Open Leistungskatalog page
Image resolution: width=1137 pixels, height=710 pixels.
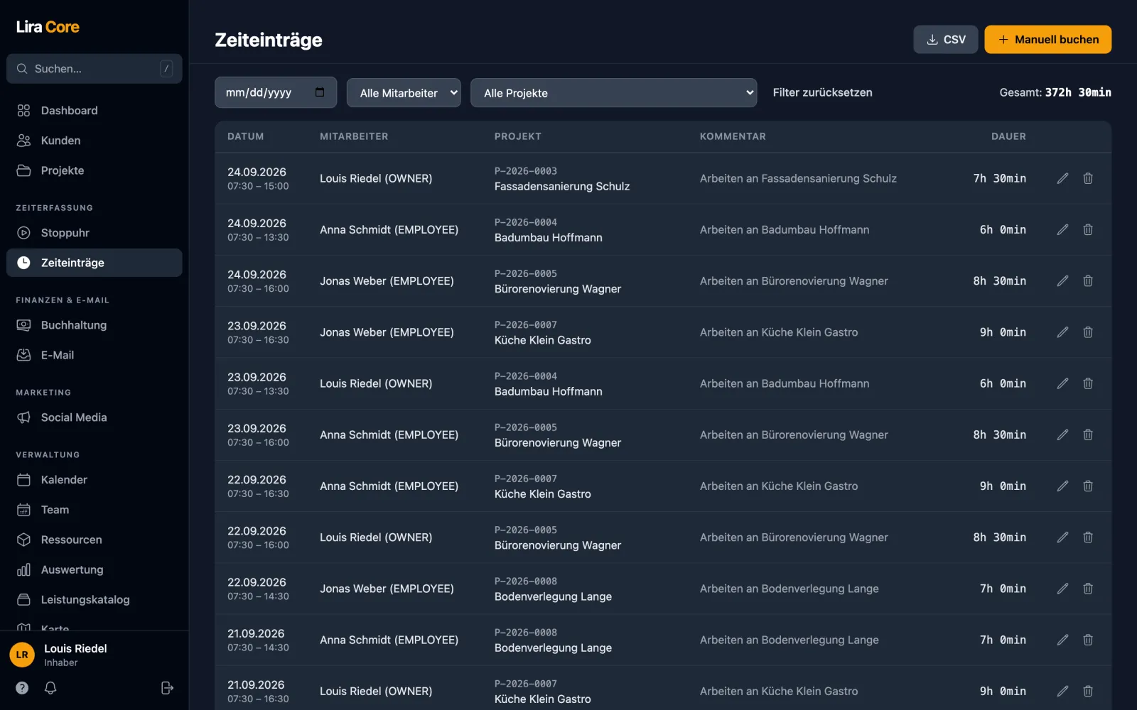[95, 599]
